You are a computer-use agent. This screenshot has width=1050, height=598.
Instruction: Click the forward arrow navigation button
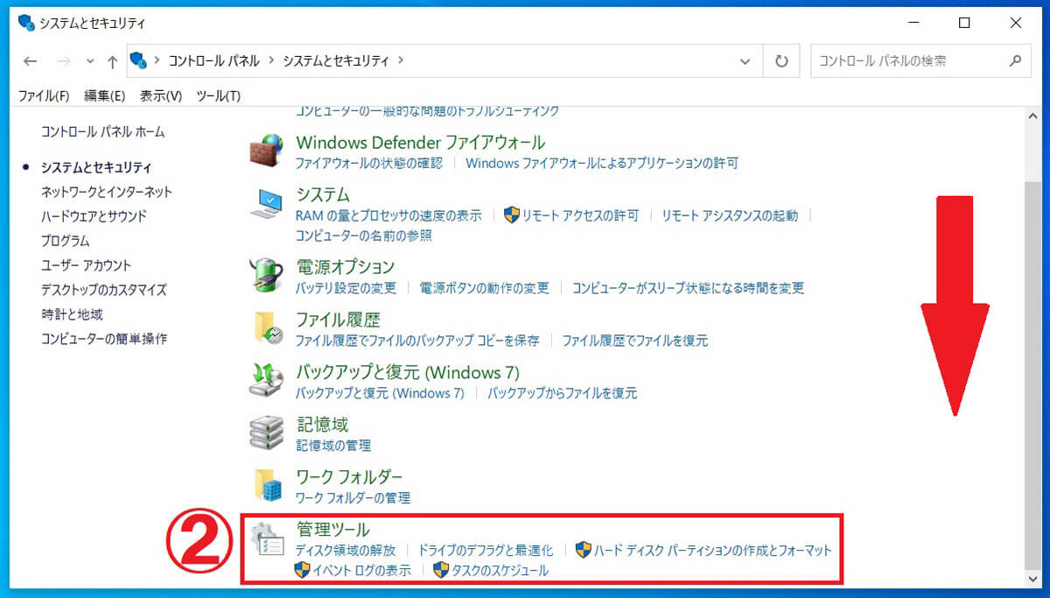tap(63, 61)
